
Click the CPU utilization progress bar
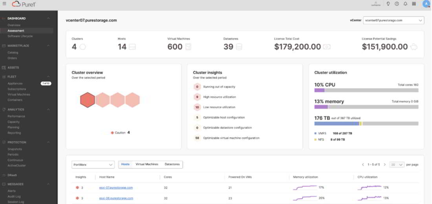click(366, 90)
